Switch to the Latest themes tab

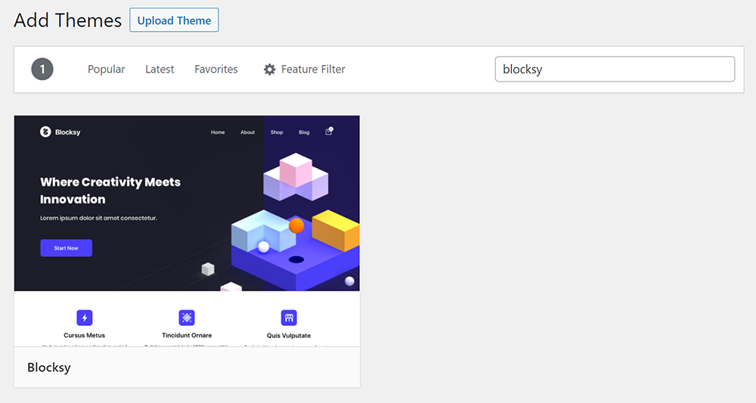click(160, 70)
